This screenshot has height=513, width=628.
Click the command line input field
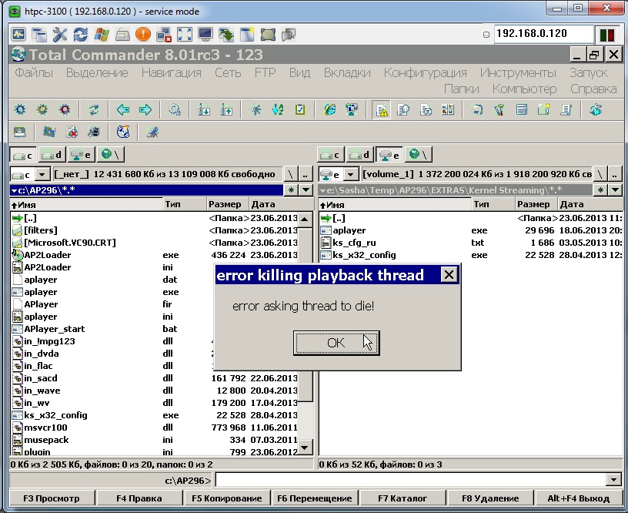[x=410, y=480]
